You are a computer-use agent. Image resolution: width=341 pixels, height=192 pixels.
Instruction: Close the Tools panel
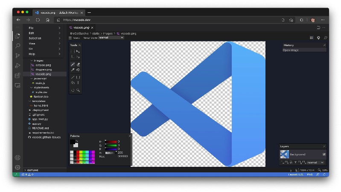click(79, 45)
